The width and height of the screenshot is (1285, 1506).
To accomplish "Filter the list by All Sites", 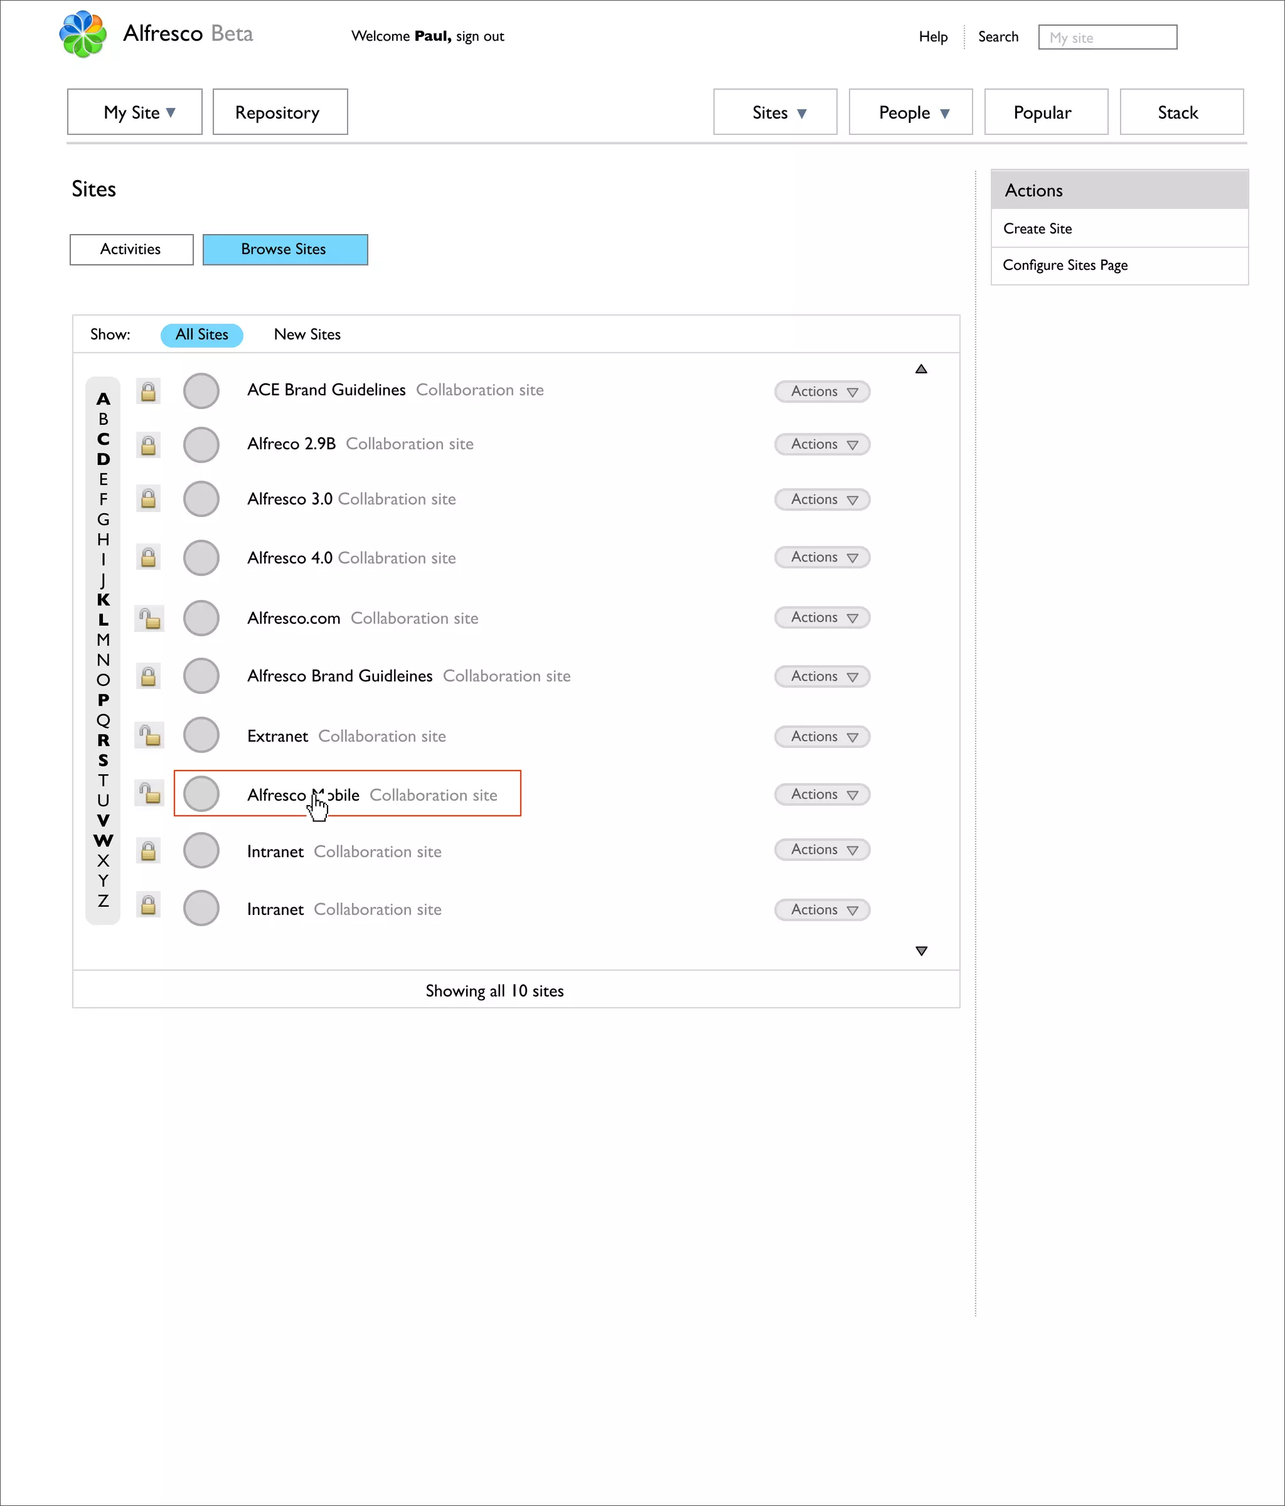I will pos(201,335).
